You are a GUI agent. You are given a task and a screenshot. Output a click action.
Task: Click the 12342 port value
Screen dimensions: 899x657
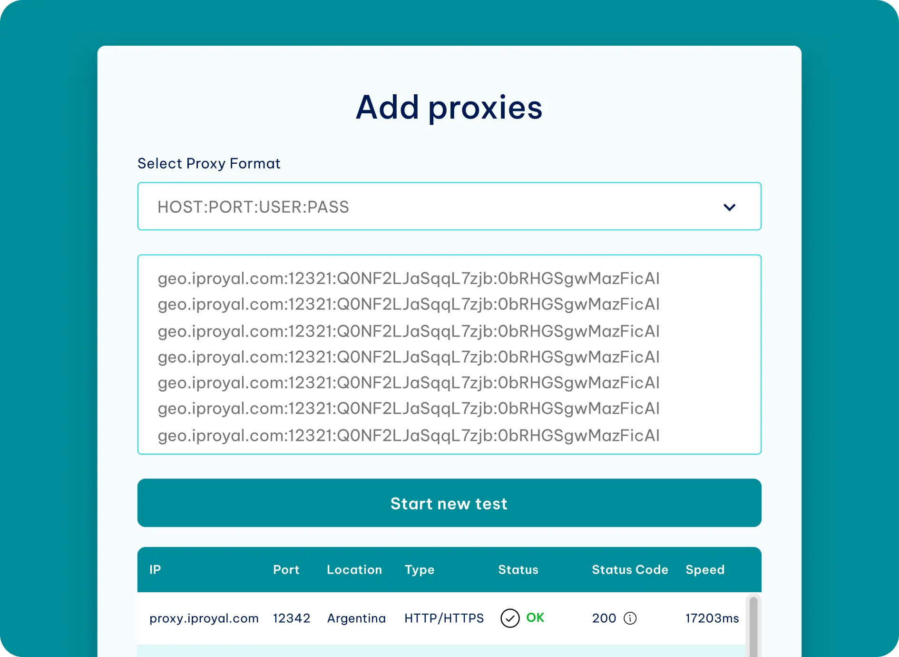coord(291,618)
